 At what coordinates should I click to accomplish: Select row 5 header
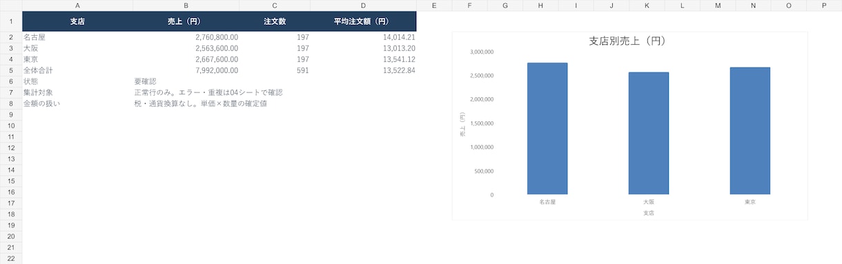click(x=11, y=70)
